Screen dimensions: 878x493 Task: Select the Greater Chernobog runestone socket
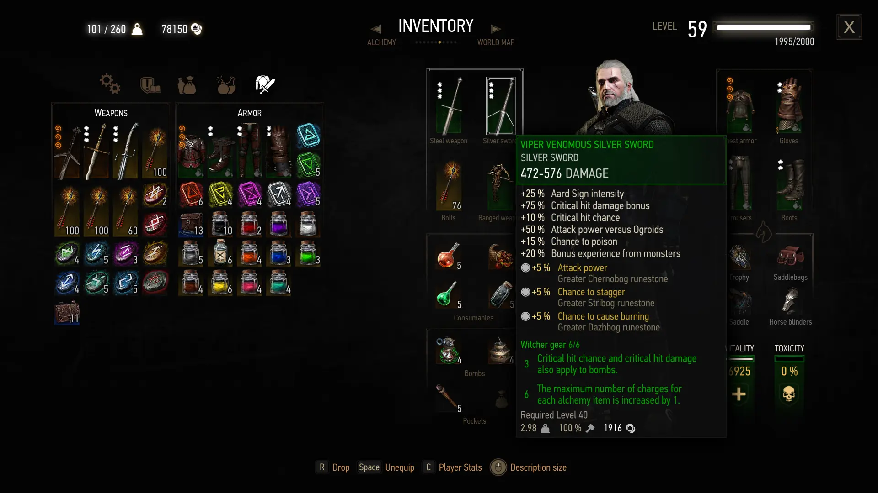525,268
